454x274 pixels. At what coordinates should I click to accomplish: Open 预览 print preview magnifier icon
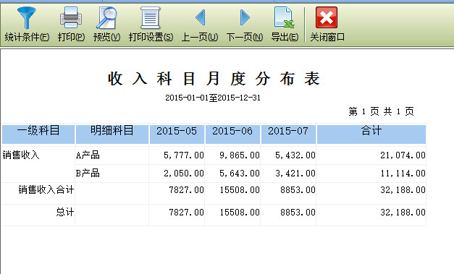(106, 18)
